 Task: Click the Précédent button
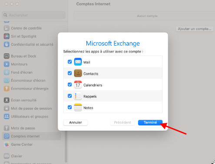coord(122,122)
